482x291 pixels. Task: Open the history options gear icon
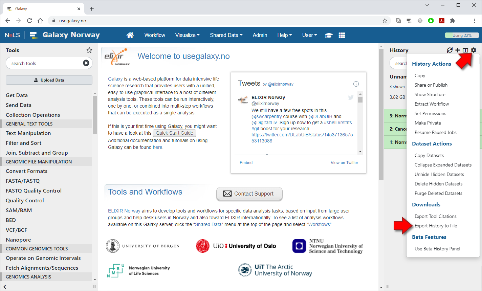pyautogui.click(x=474, y=50)
